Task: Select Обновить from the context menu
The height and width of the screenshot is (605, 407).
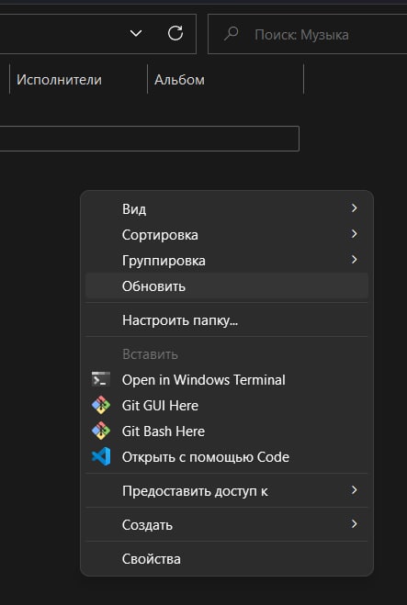Action: pos(227,286)
